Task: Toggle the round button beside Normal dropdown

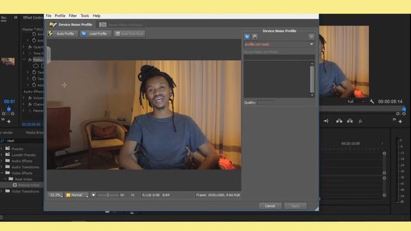Action: [x=93, y=195]
